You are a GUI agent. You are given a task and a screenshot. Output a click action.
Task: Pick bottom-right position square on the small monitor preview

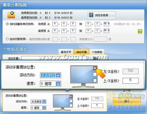coord(71,105)
